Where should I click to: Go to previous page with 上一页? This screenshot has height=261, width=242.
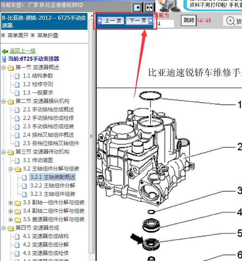tap(111, 21)
